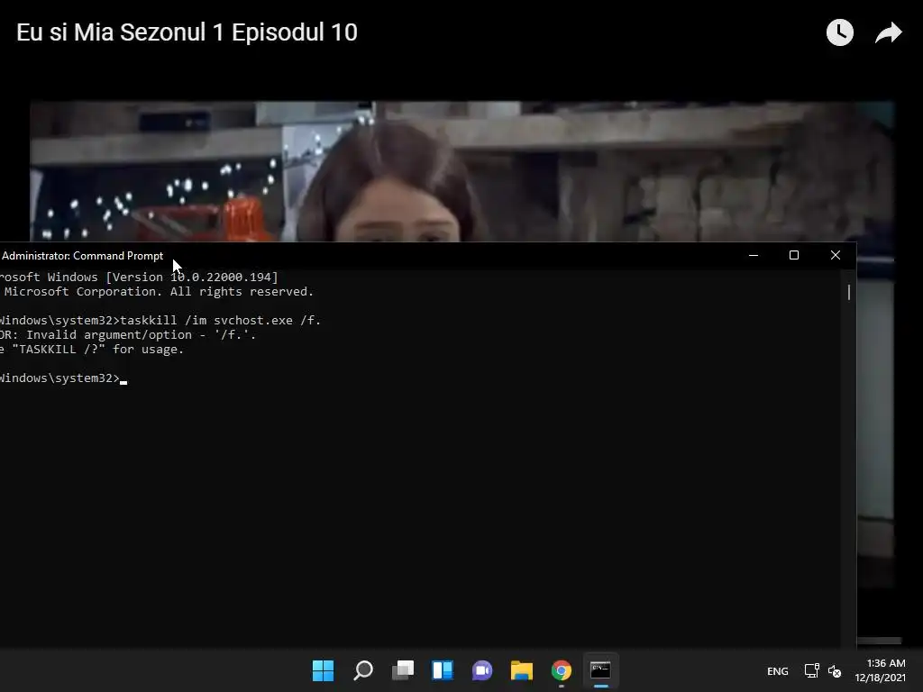Image resolution: width=923 pixels, height=692 pixels.
Task: Open the Widgets panel from the taskbar
Action: (442, 670)
